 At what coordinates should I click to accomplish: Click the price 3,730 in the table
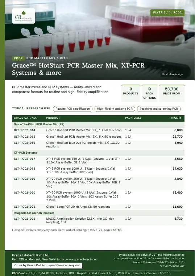click(178, 219)
